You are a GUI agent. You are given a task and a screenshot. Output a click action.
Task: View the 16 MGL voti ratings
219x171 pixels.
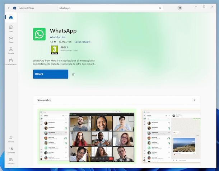(x=65, y=42)
